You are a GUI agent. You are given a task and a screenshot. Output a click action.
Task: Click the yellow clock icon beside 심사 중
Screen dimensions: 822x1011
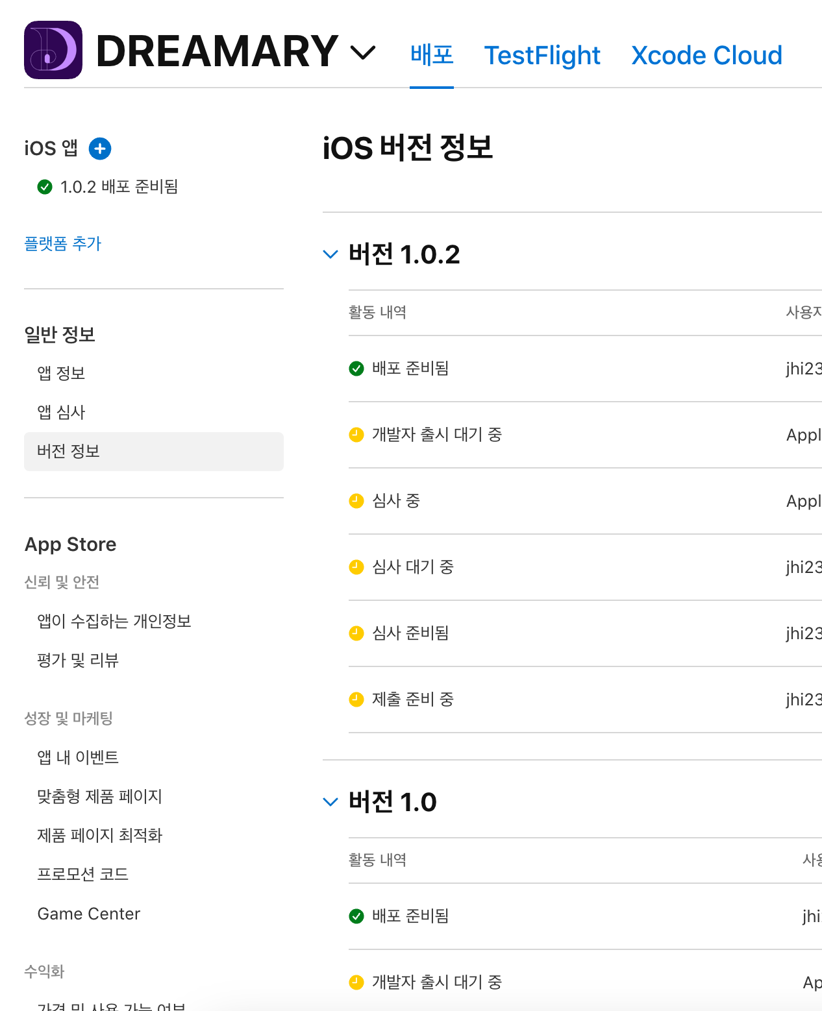pyautogui.click(x=356, y=500)
